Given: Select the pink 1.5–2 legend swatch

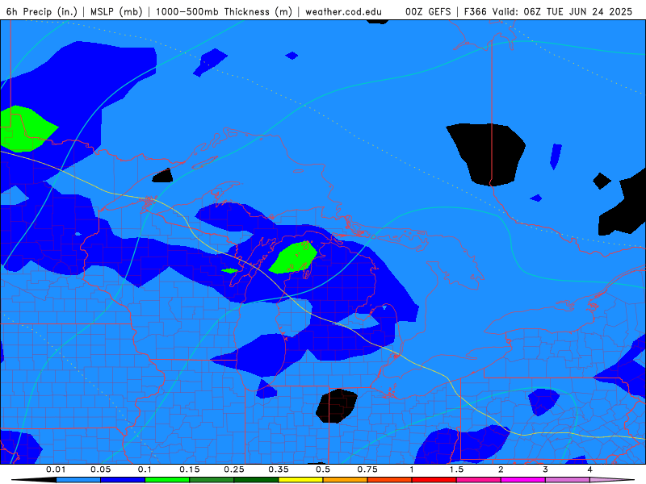Looking at the screenshot, I should (478, 480).
